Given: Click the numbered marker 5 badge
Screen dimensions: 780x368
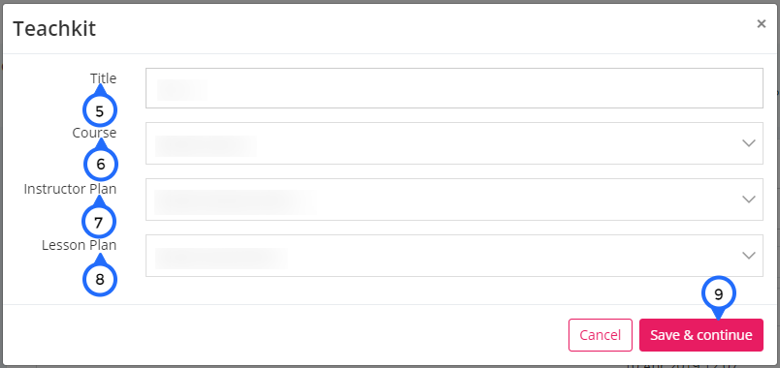Looking at the screenshot, I should (100, 110).
